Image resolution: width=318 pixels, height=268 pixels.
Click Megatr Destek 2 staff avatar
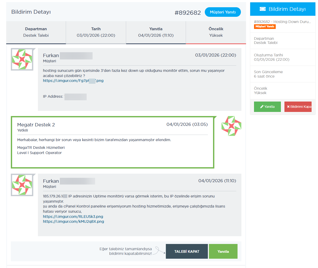[231, 126]
